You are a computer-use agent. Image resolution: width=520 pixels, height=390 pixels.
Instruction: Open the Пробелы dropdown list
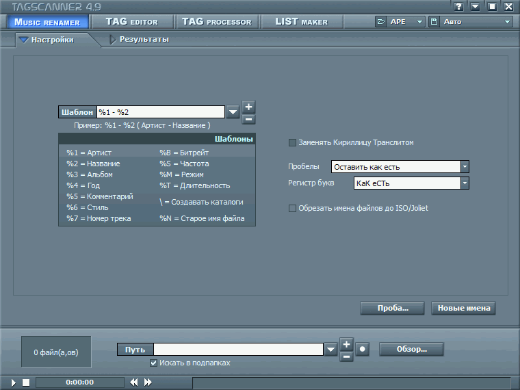[465, 166]
